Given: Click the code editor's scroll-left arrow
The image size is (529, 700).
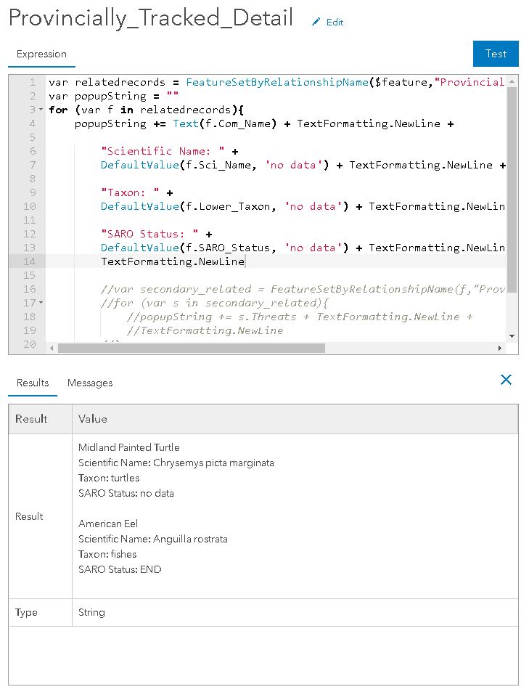Looking at the screenshot, I should coord(51,349).
